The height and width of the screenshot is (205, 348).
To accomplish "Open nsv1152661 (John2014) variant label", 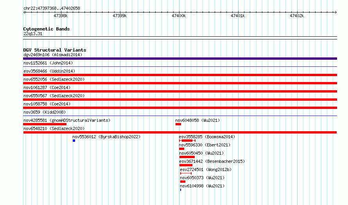I will click(x=48, y=63).
